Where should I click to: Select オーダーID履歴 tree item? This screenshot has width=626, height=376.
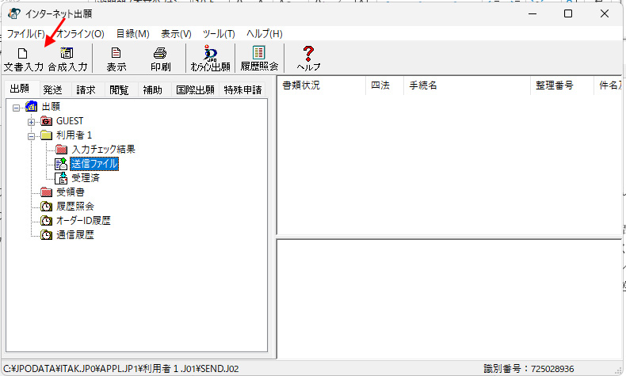83,221
